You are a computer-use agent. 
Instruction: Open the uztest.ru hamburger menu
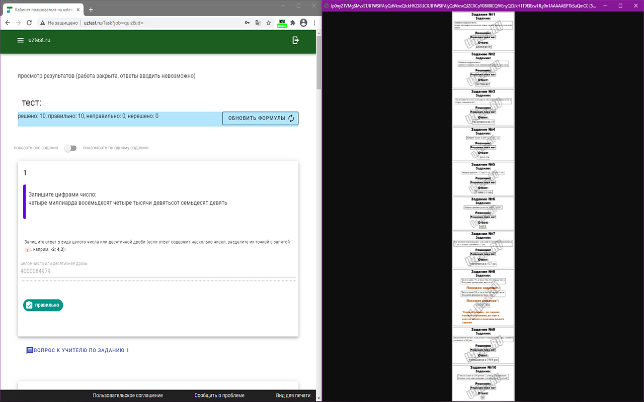tap(21, 40)
